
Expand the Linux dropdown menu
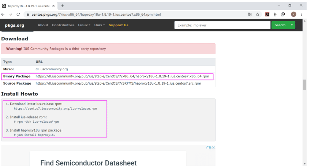coord(84,25)
